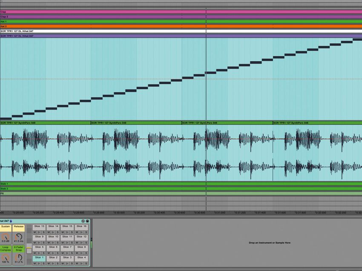Solo Slice 12 with its S button
This screenshot has height=271, width=362.
86,242
